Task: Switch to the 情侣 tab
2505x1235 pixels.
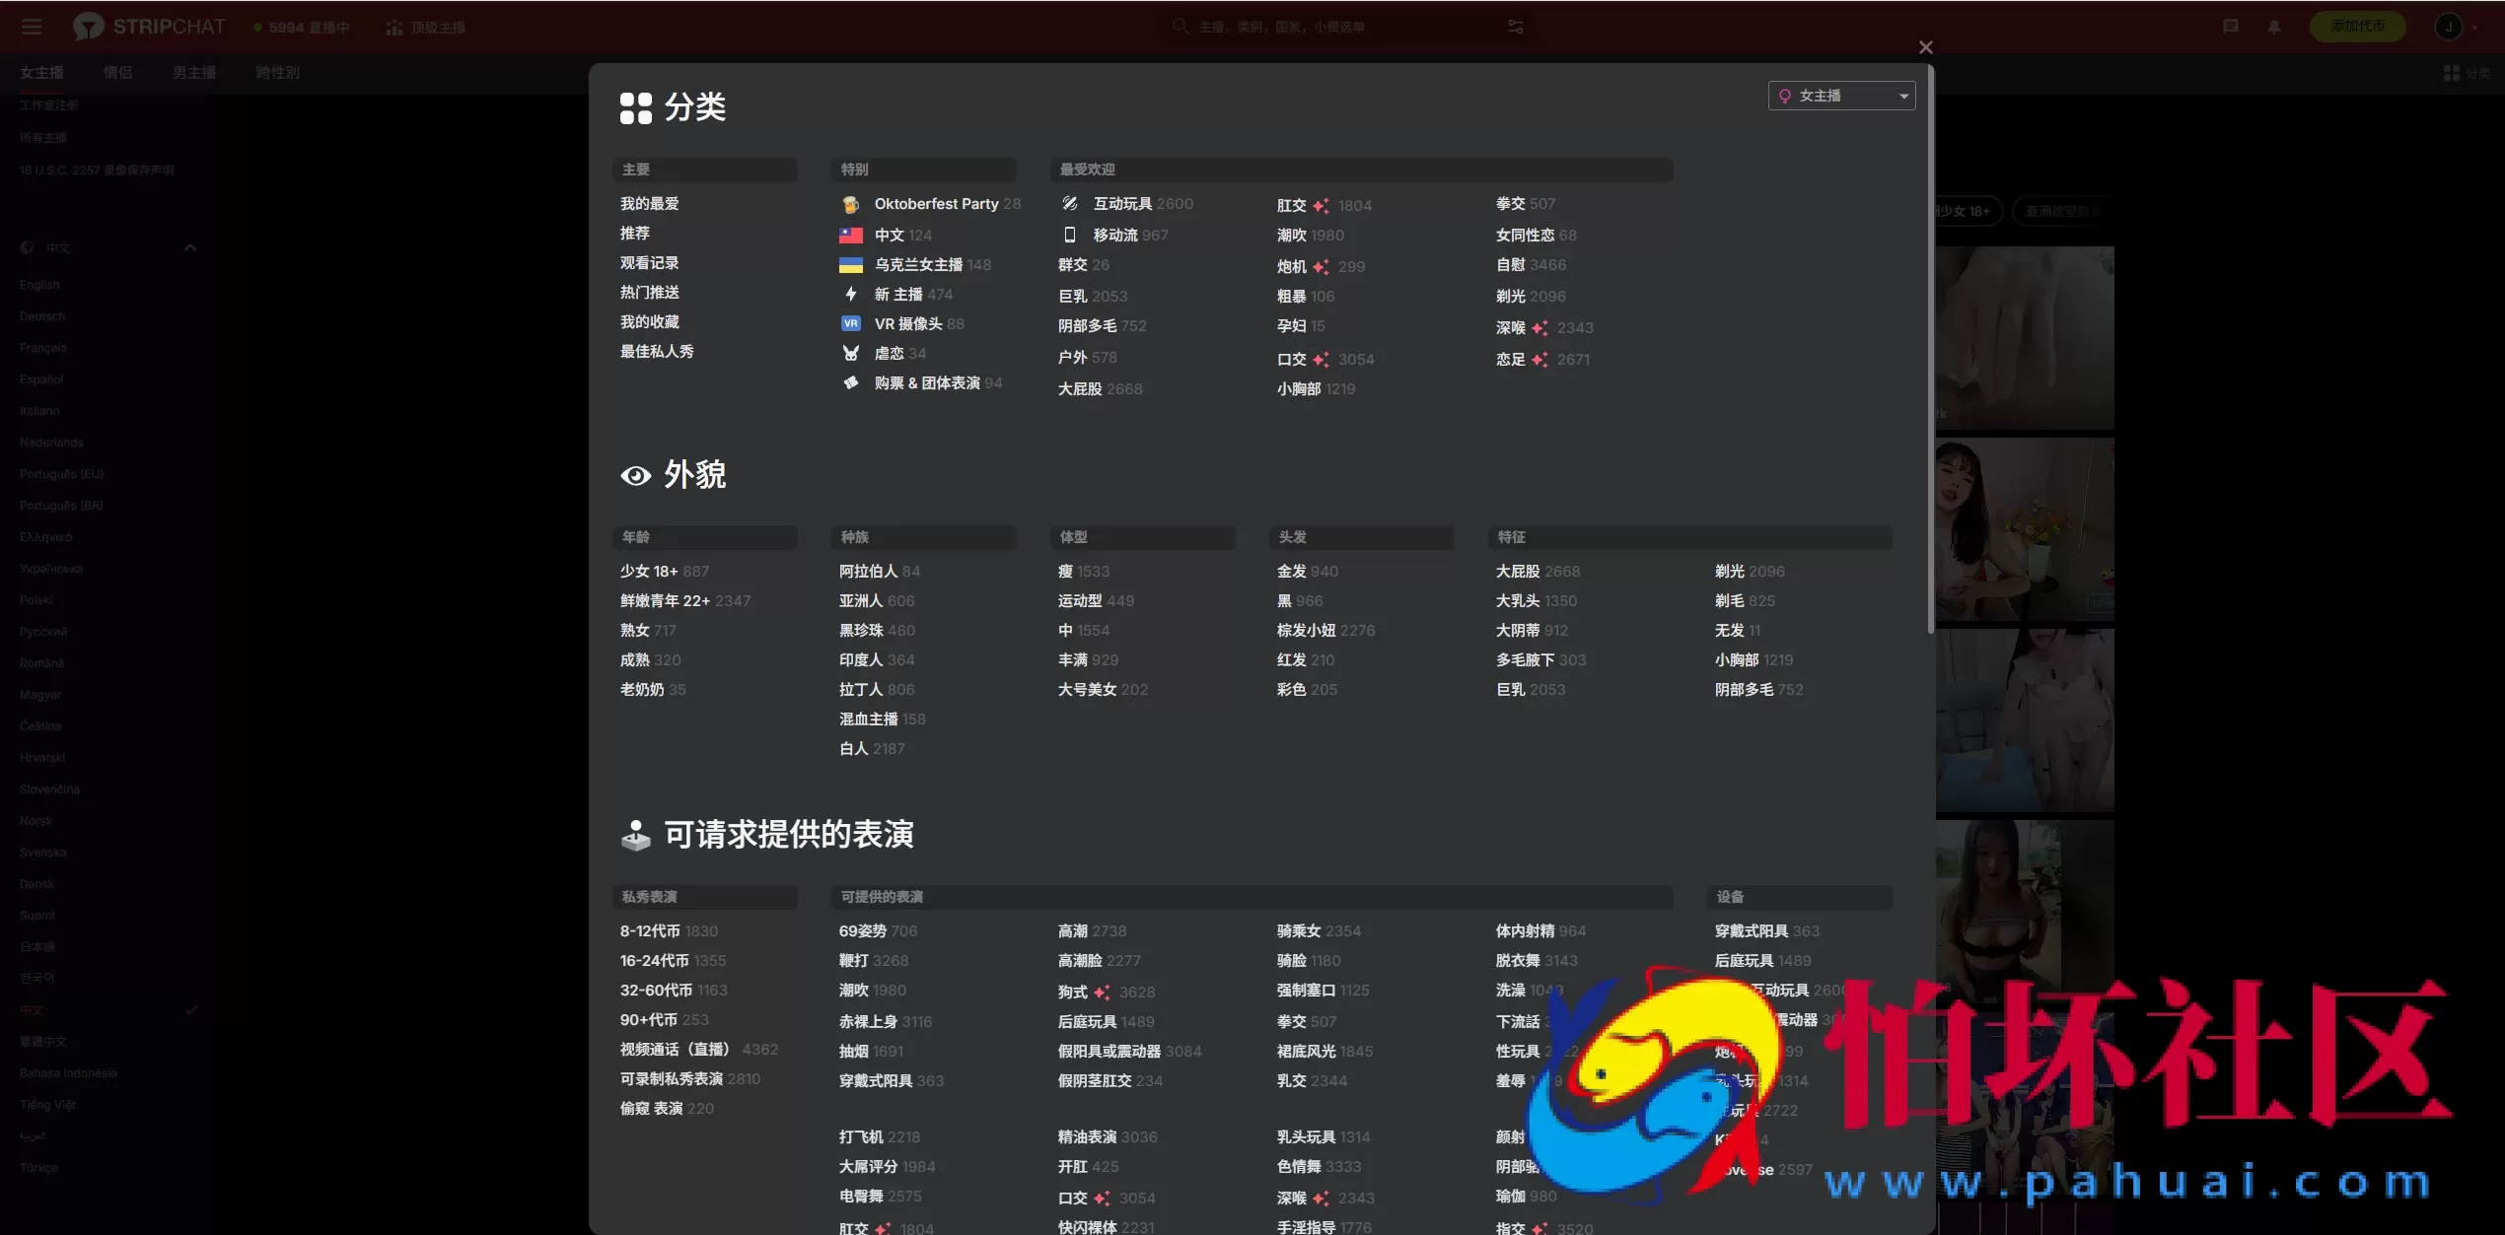Action: click(x=117, y=72)
